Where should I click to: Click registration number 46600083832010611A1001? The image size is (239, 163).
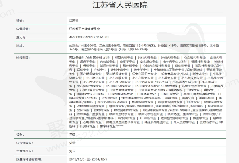click(x=89, y=37)
